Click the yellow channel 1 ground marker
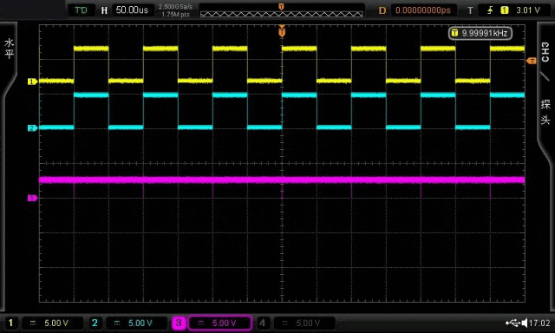This screenshot has height=333, width=555. click(x=33, y=82)
